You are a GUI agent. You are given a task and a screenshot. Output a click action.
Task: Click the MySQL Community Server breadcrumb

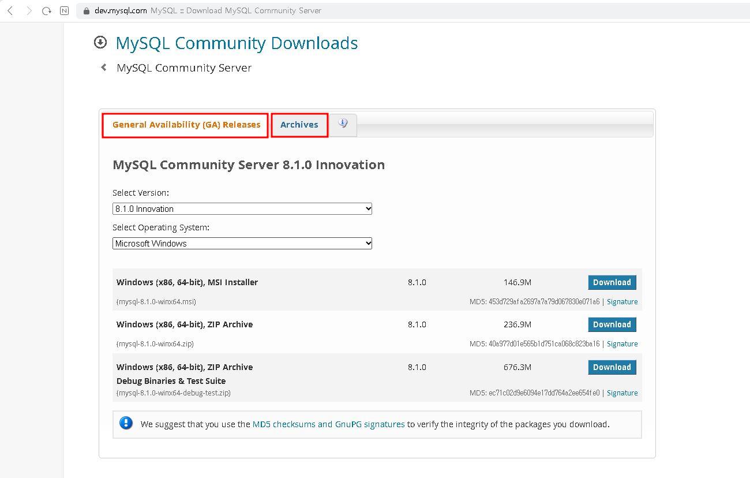tap(184, 68)
